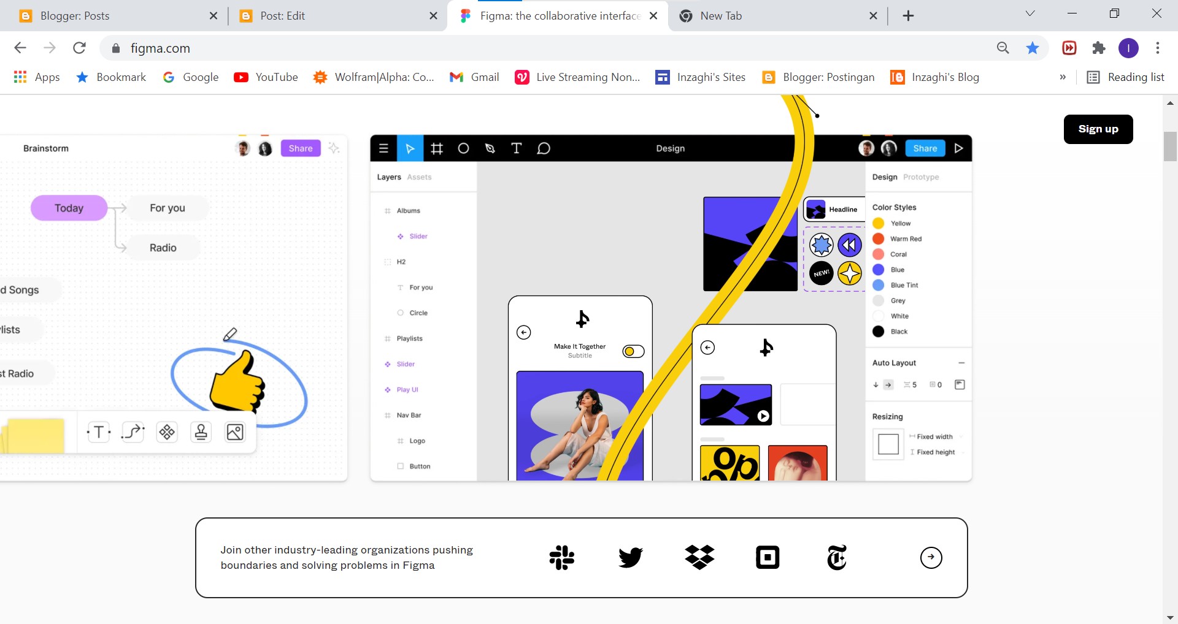Choose the Frame tool
This screenshot has height=624, width=1178.
437,148
